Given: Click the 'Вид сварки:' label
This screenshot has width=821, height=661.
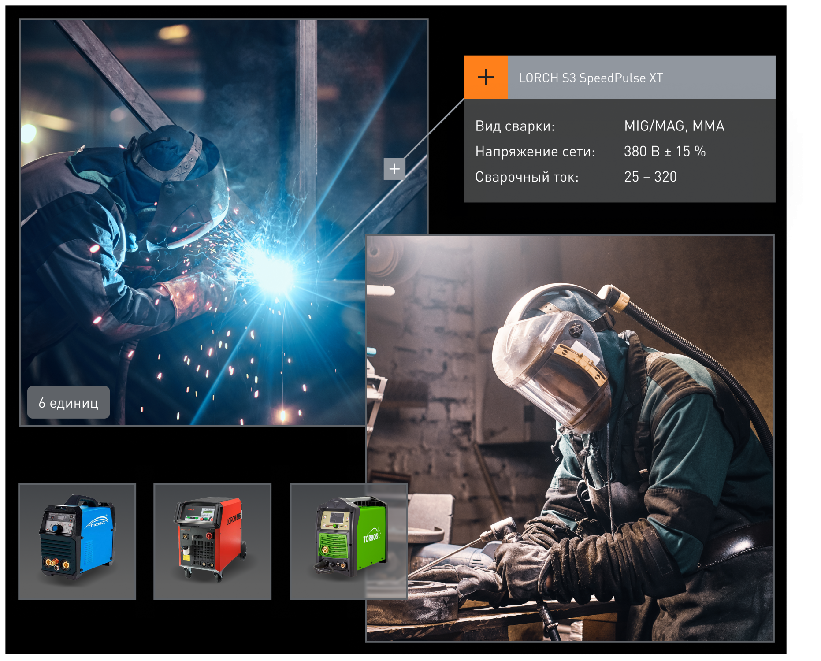Looking at the screenshot, I should [x=515, y=126].
